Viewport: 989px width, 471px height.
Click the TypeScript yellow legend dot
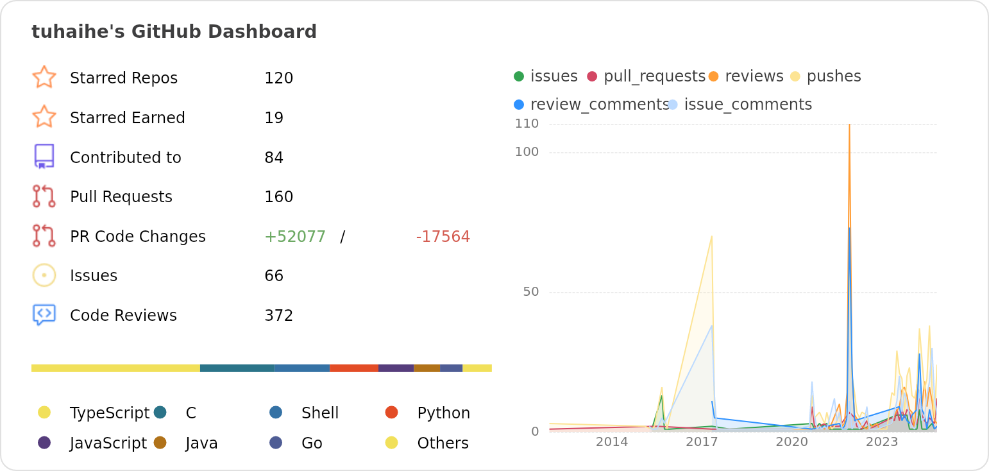[x=44, y=412]
